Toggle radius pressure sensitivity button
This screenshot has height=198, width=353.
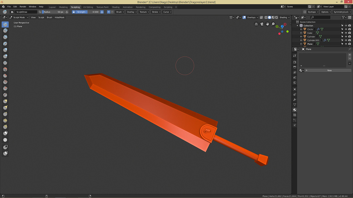coord(67,12)
